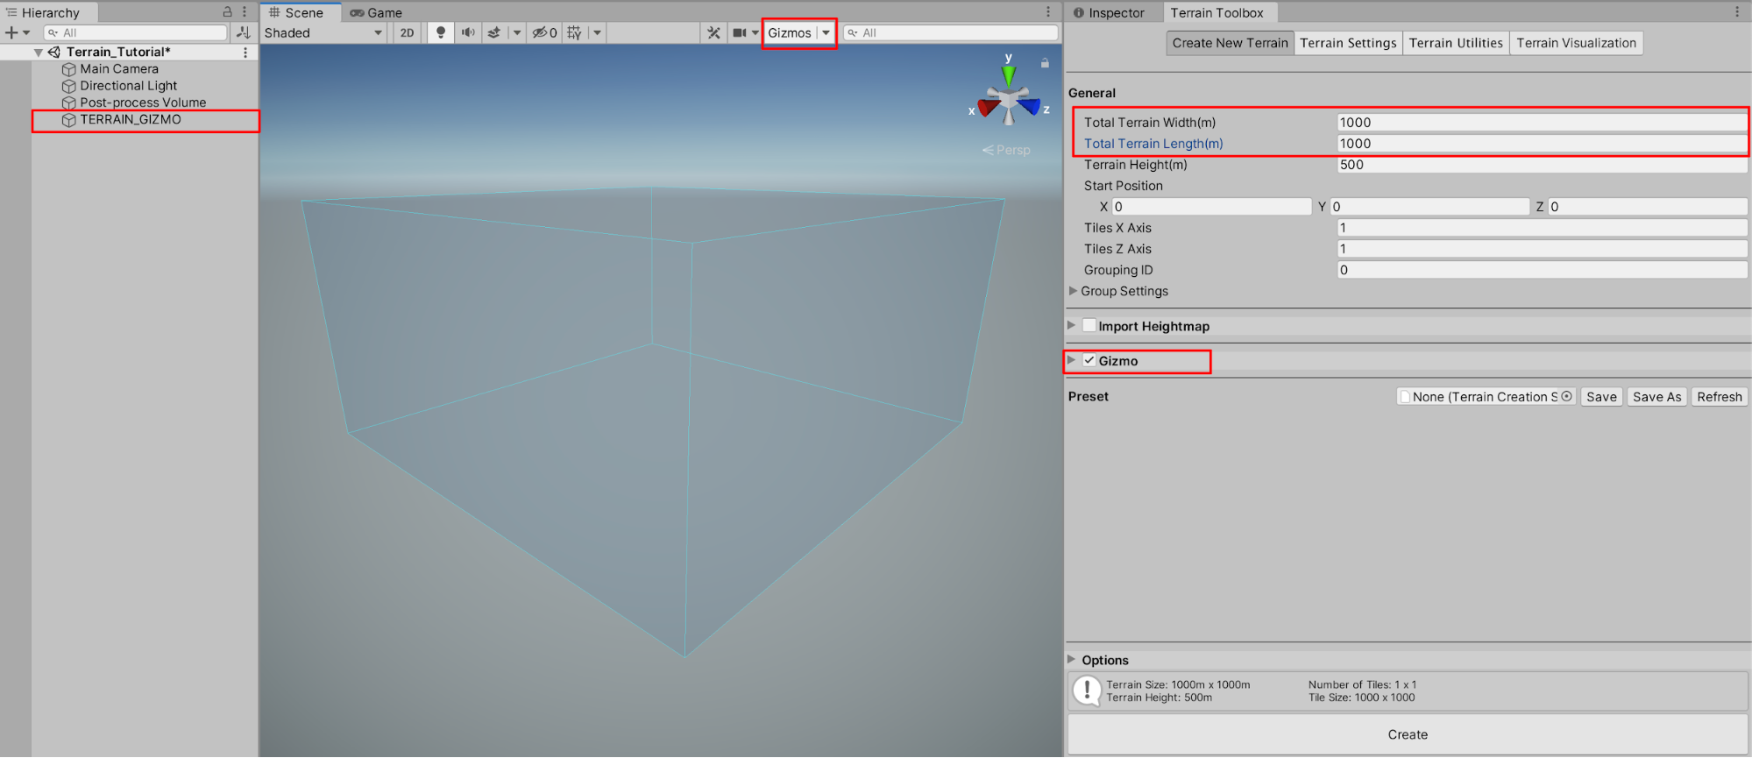Click the plus icon to create object in Hierarchy
The height and width of the screenshot is (758, 1752).
(11, 32)
